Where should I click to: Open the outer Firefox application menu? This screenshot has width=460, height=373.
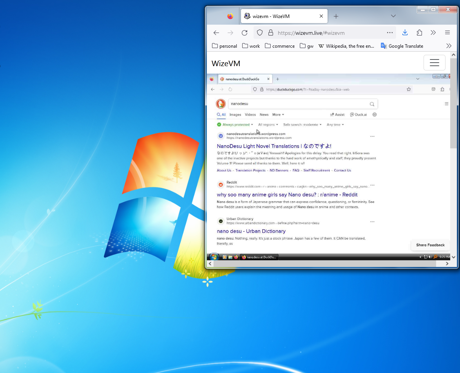[x=447, y=33]
